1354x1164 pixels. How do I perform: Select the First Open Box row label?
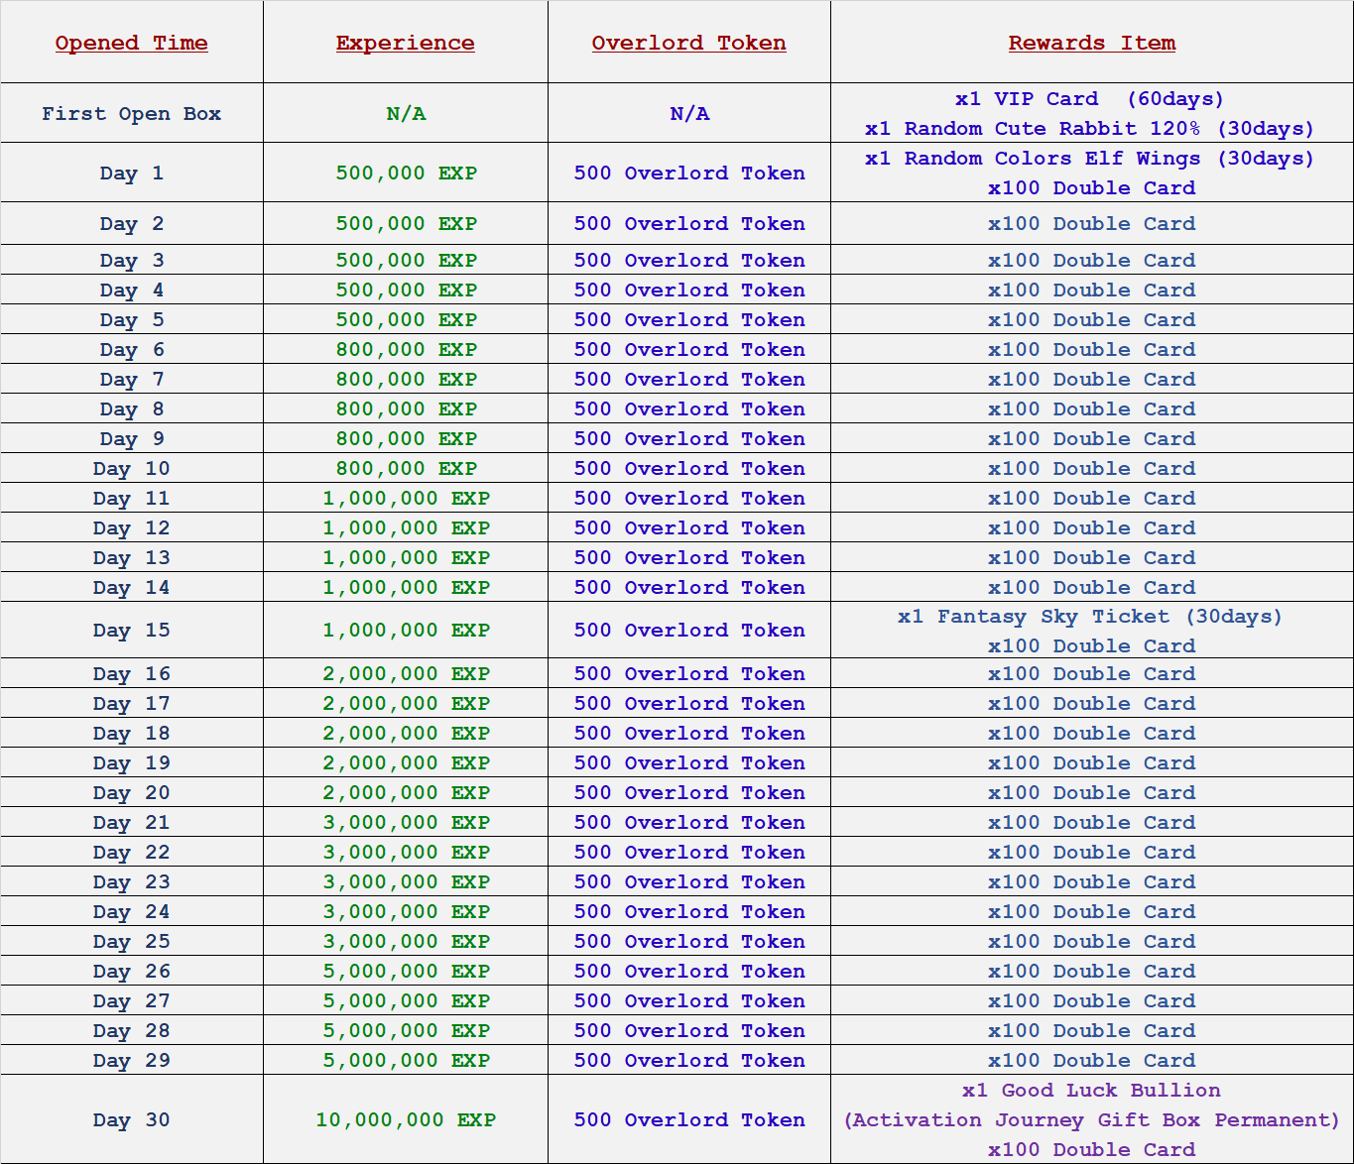(131, 114)
